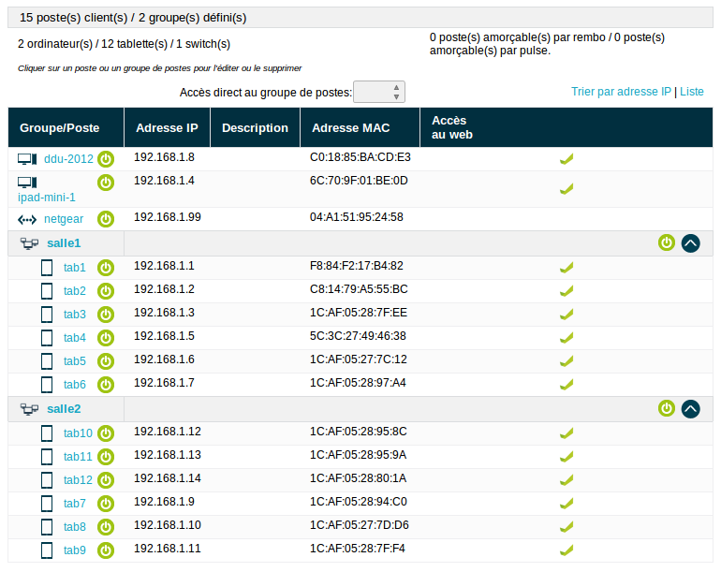
Task: Open the tab6 tablet link
Action: click(75, 385)
